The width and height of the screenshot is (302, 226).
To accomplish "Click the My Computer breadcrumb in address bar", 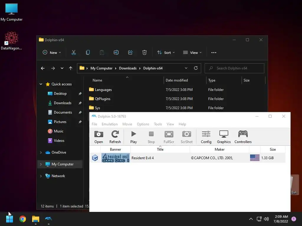I will [101, 68].
